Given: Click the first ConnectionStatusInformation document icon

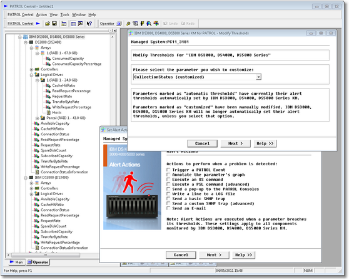Looking at the screenshot, I should point(37,172).
